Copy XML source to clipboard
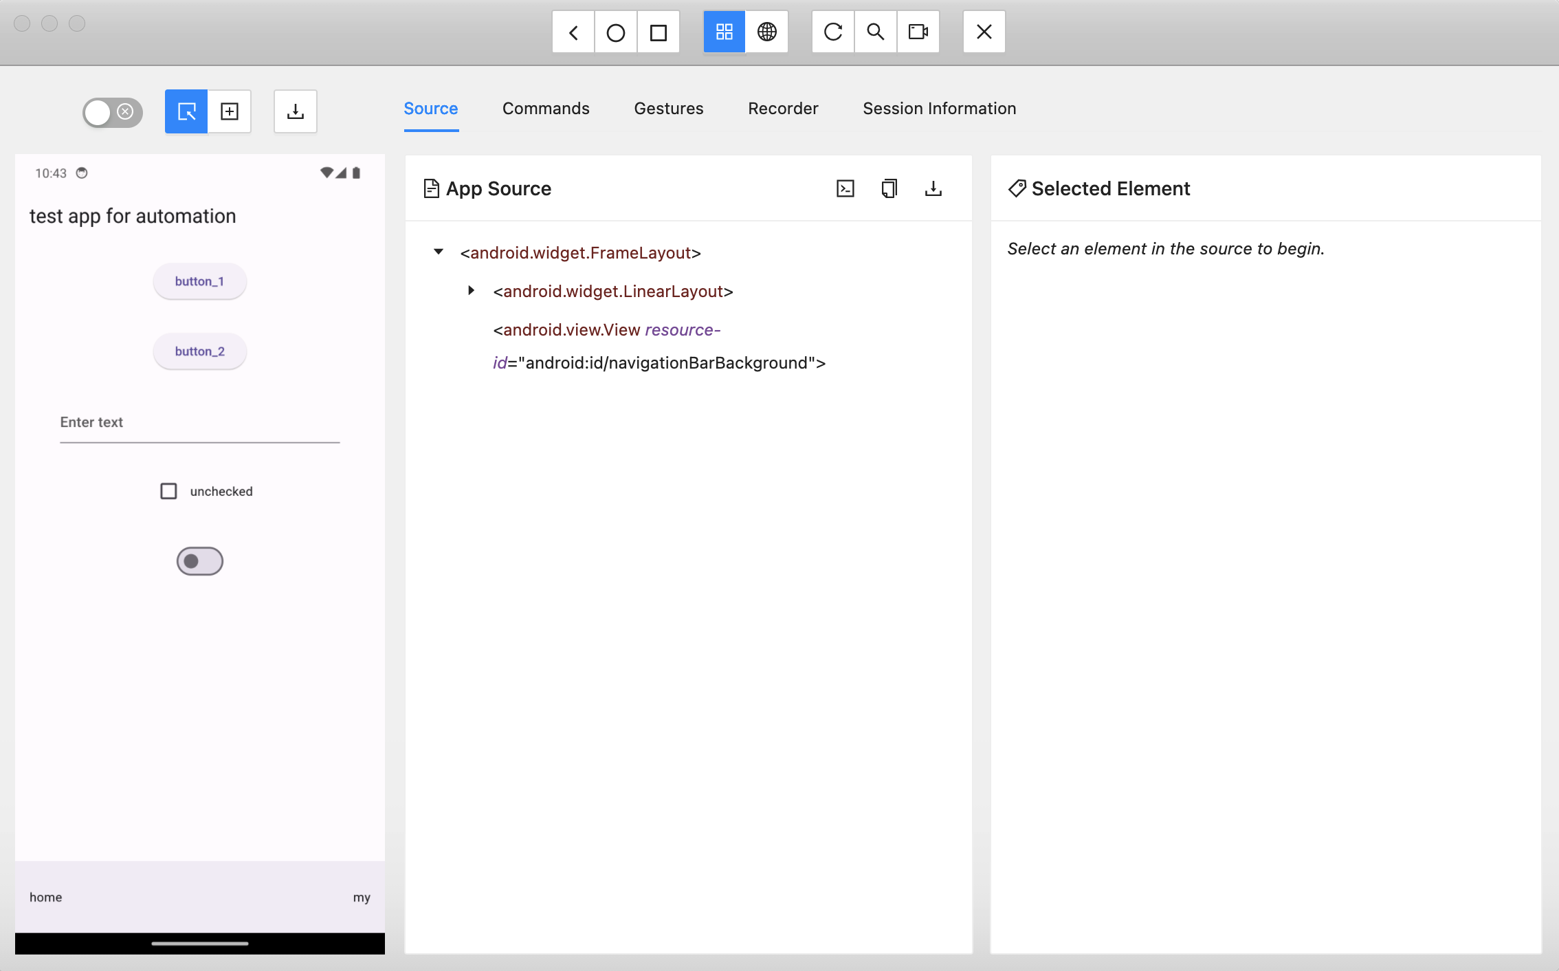Viewport: 1559px width, 971px height. tap(889, 188)
